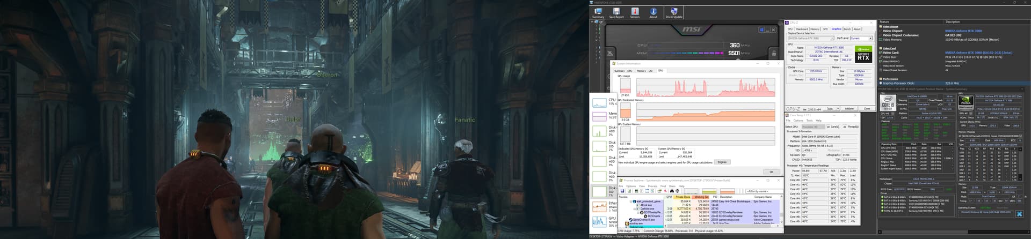This screenshot has height=239, width=1031.
Task: Open File menu in Process Explorer
Action: [621, 186]
